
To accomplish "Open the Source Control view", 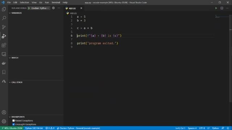I will [x=4, y=27].
